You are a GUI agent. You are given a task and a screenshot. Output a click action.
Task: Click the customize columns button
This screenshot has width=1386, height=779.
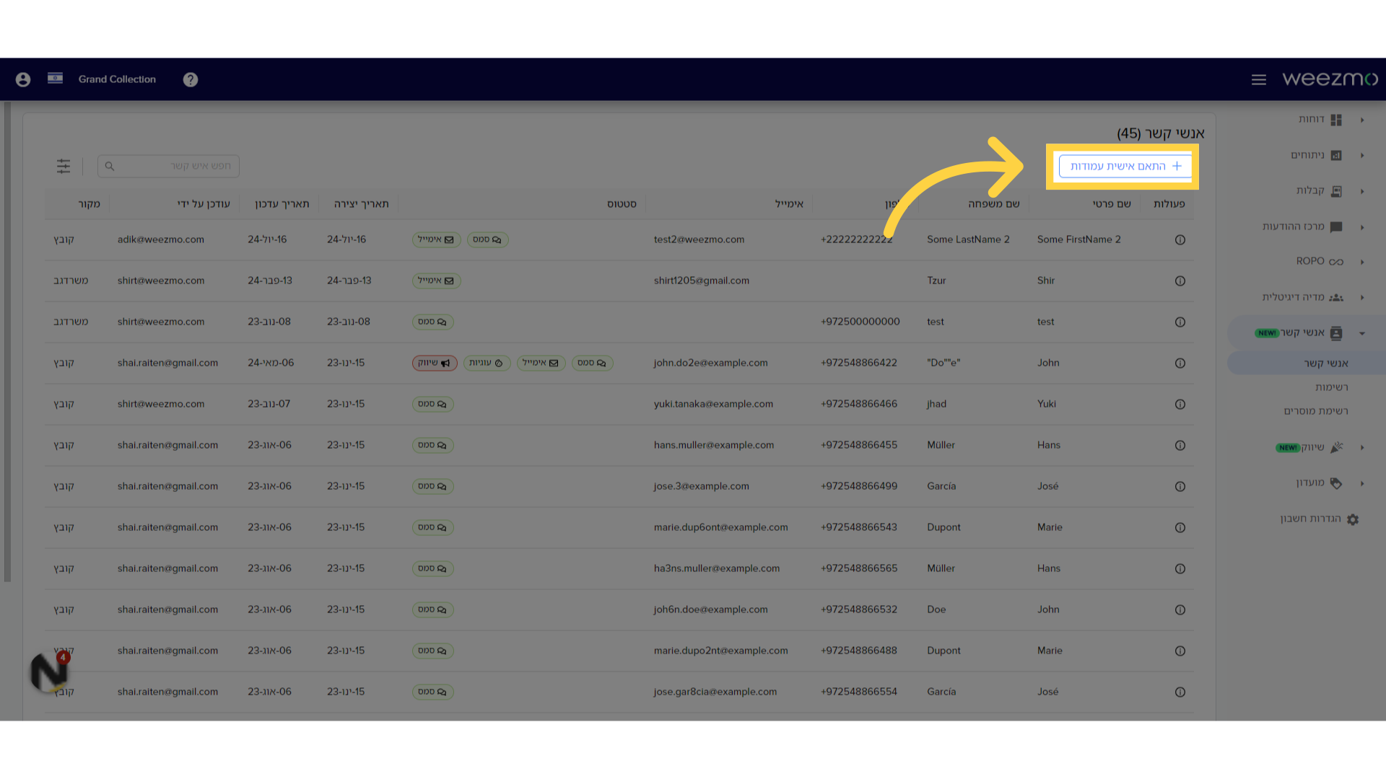pos(1125,166)
